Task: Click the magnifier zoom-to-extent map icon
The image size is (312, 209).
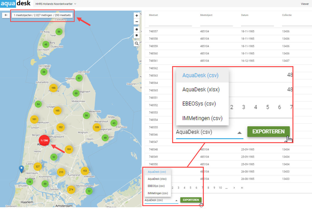Action: click(137, 44)
